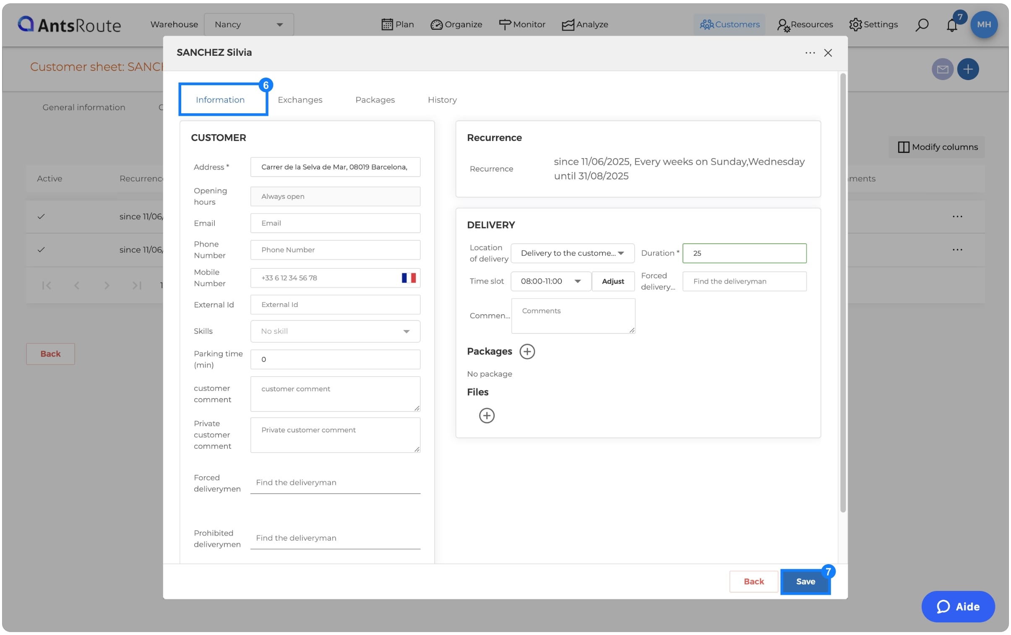This screenshot has height=635, width=1011.
Task: Click the Active column header
Action: click(50, 179)
